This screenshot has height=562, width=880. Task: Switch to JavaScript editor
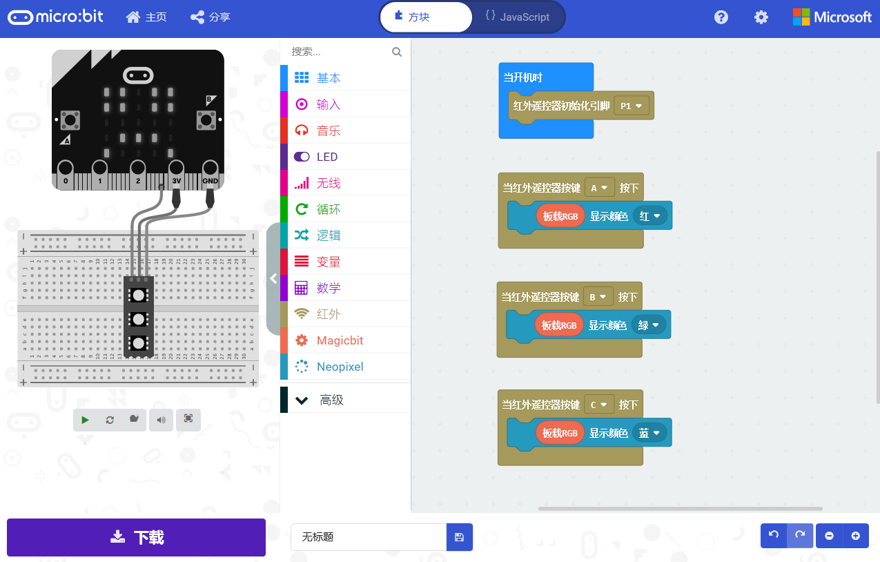click(518, 17)
